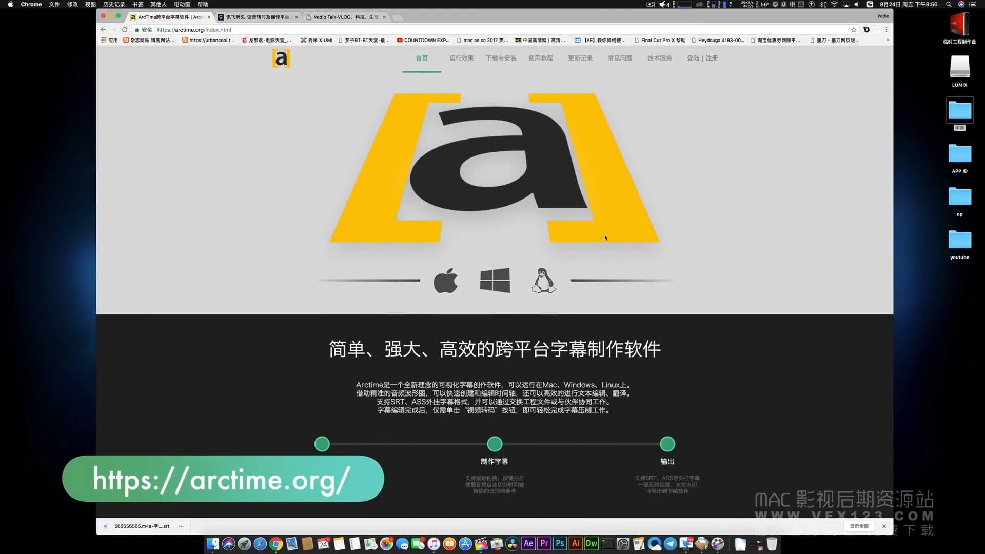The width and height of the screenshot is (985, 554).
Task: Open the 使用教程 page
Action: coord(541,58)
